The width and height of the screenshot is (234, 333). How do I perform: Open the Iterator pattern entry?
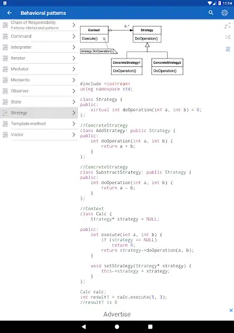[39, 58]
